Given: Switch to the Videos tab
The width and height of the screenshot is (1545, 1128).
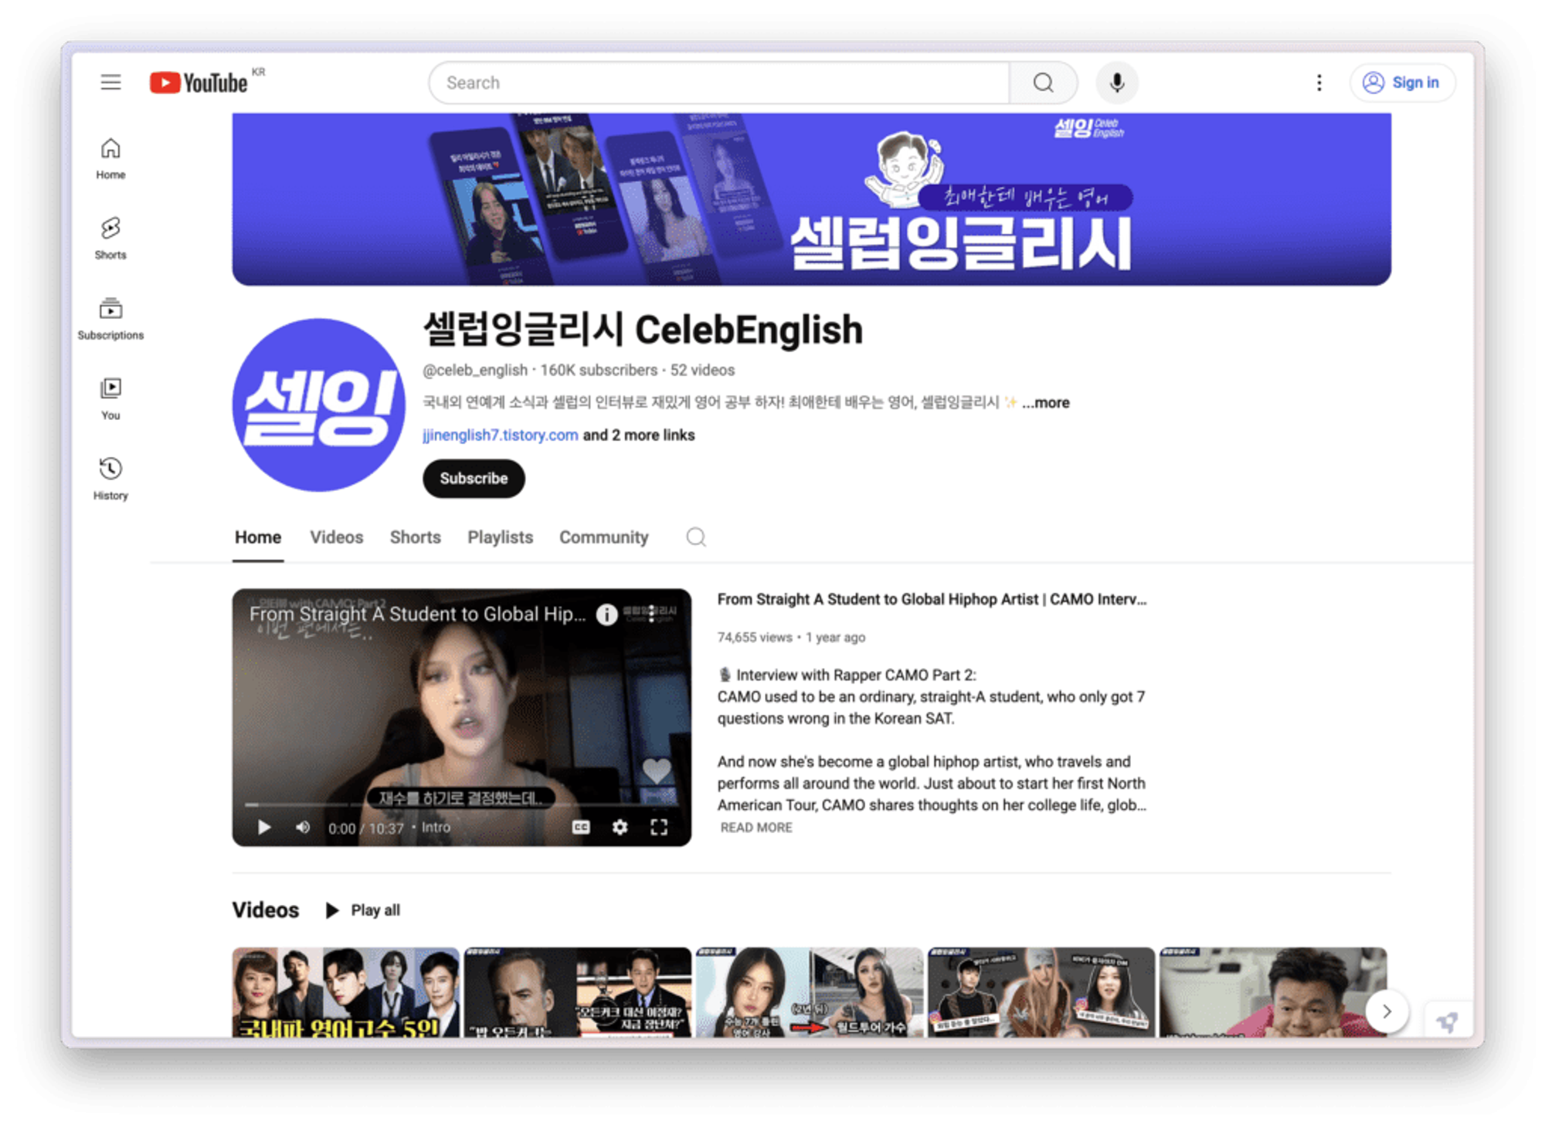Looking at the screenshot, I should 336,537.
